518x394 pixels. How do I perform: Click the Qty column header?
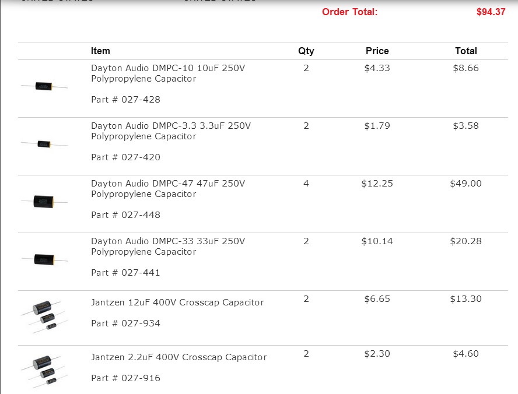[x=306, y=51]
